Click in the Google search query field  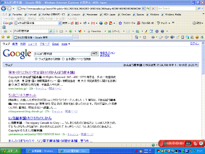(x=62, y=54)
